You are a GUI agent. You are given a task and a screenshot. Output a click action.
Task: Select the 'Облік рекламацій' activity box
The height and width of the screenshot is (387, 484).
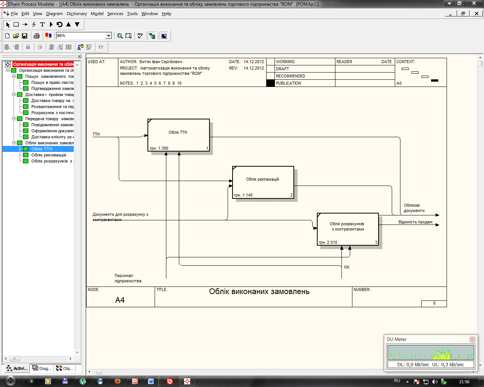coord(263,182)
